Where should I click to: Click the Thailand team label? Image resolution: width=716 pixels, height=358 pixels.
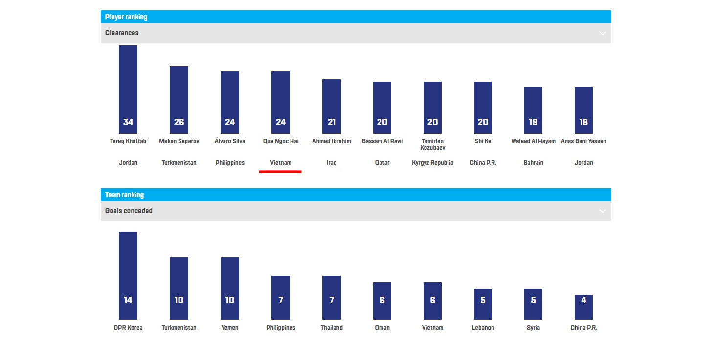click(x=332, y=328)
